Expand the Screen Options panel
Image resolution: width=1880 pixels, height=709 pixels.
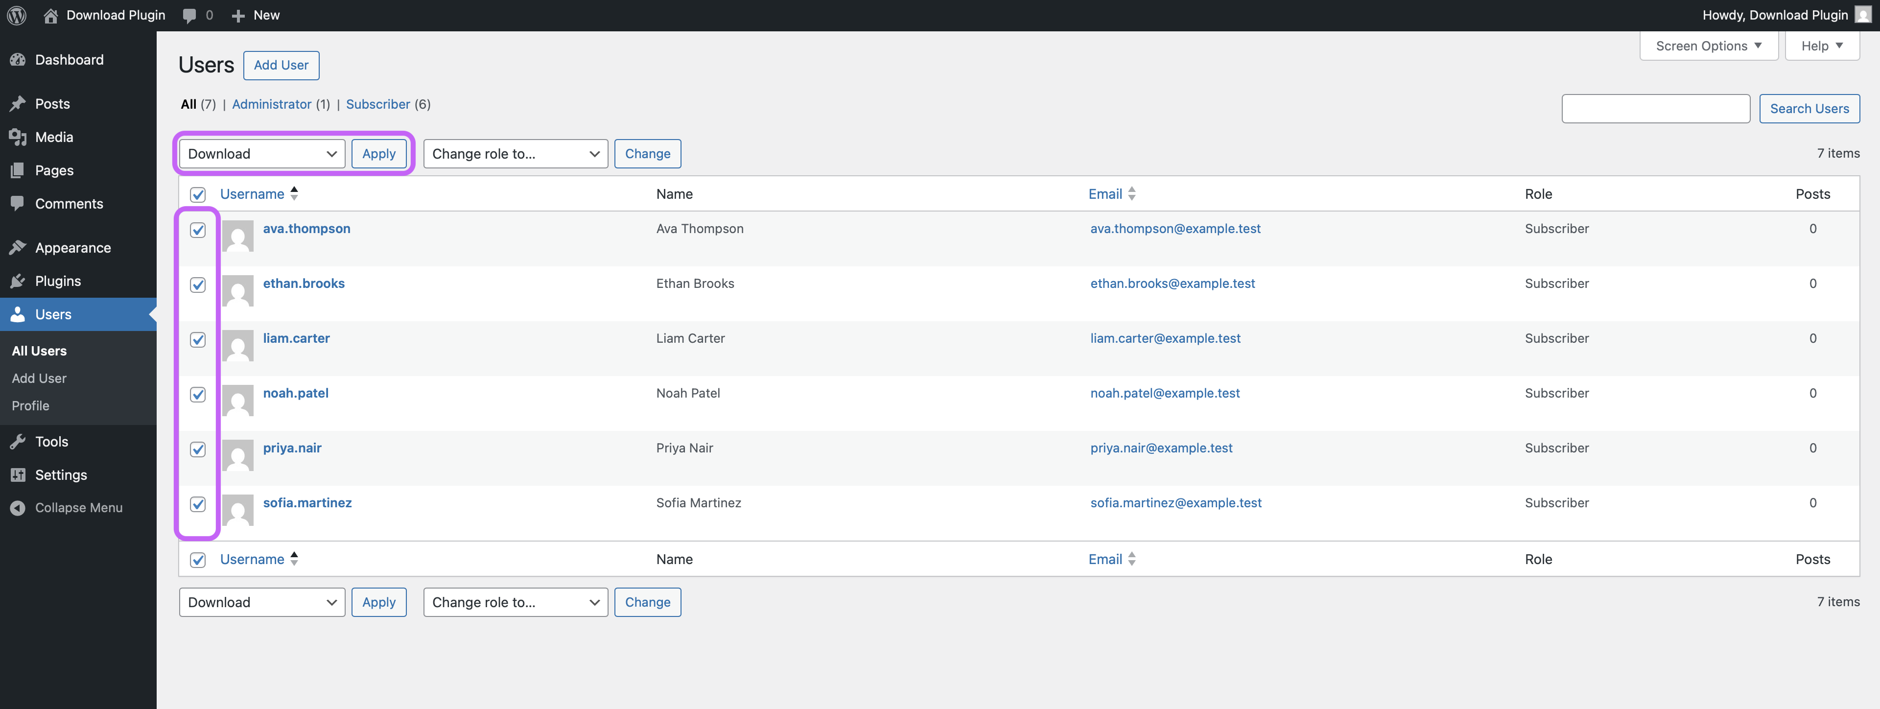point(1707,45)
